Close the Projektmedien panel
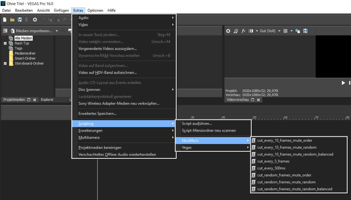Viewport: 351px width, 200px height. pos(35,100)
